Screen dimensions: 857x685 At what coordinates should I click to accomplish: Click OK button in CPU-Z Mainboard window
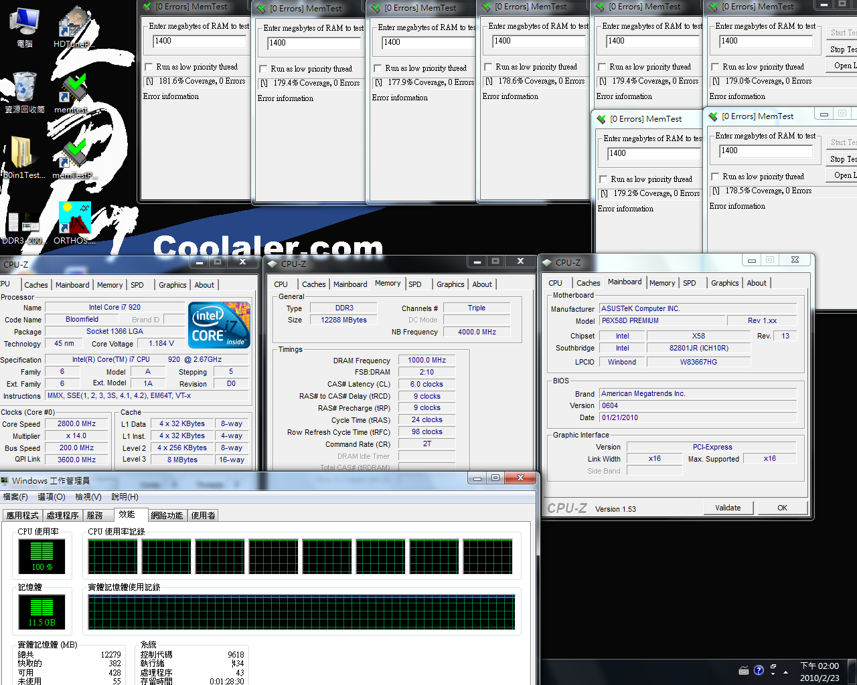click(782, 508)
